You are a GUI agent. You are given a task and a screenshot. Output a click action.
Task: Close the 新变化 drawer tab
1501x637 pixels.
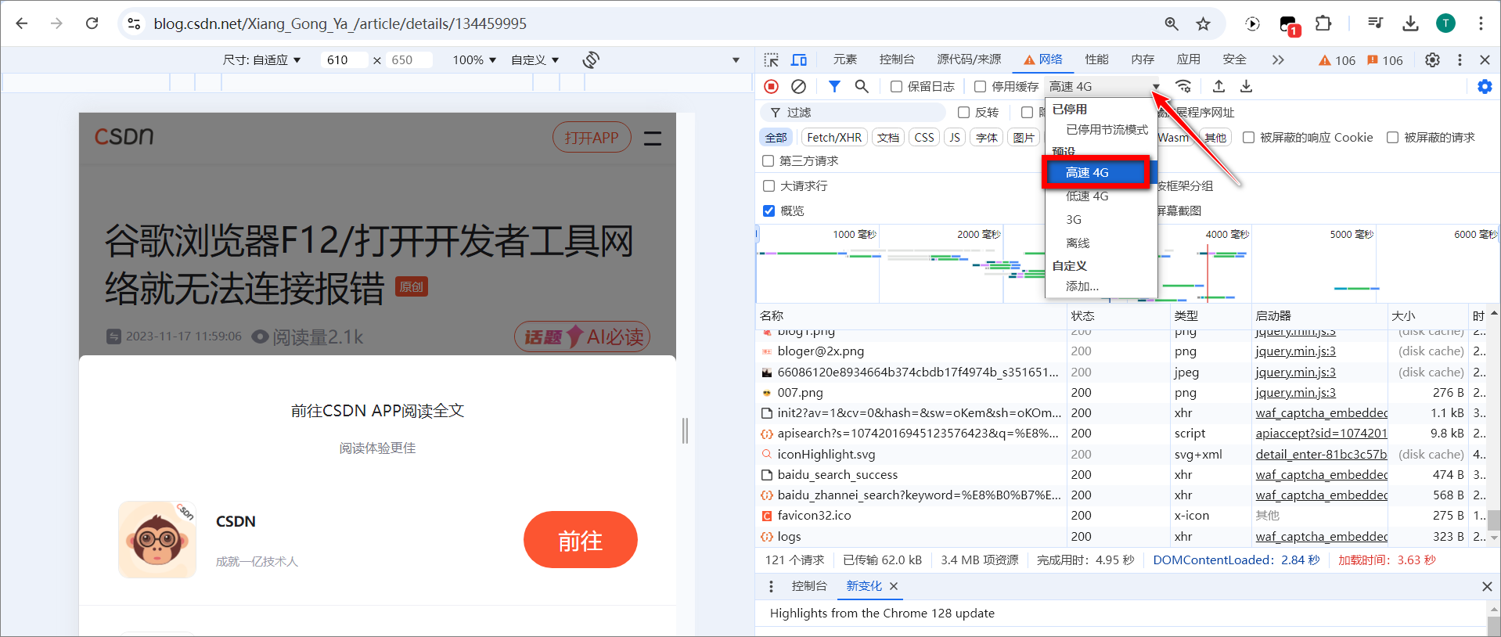pos(894,586)
